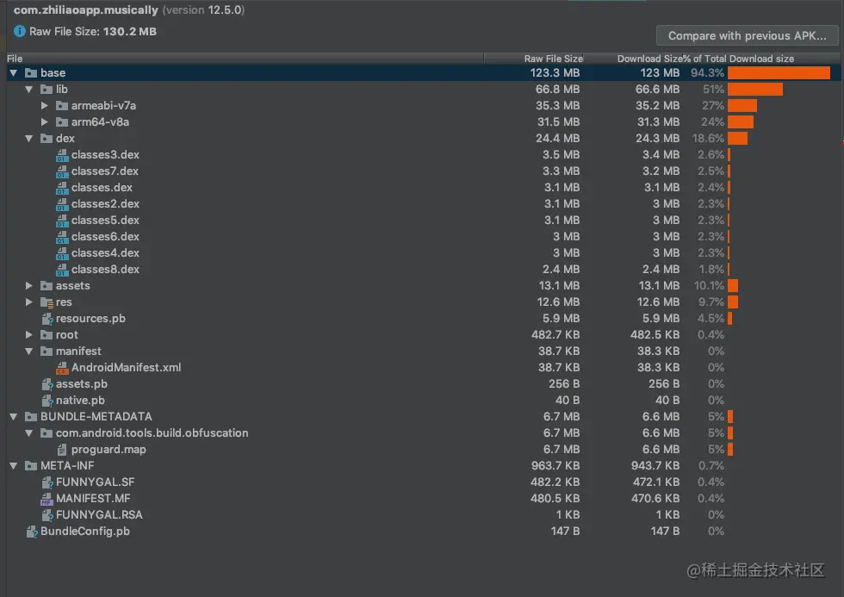The height and width of the screenshot is (597, 844).
Task: Click the orange size bar of lib row
Action: (x=755, y=90)
